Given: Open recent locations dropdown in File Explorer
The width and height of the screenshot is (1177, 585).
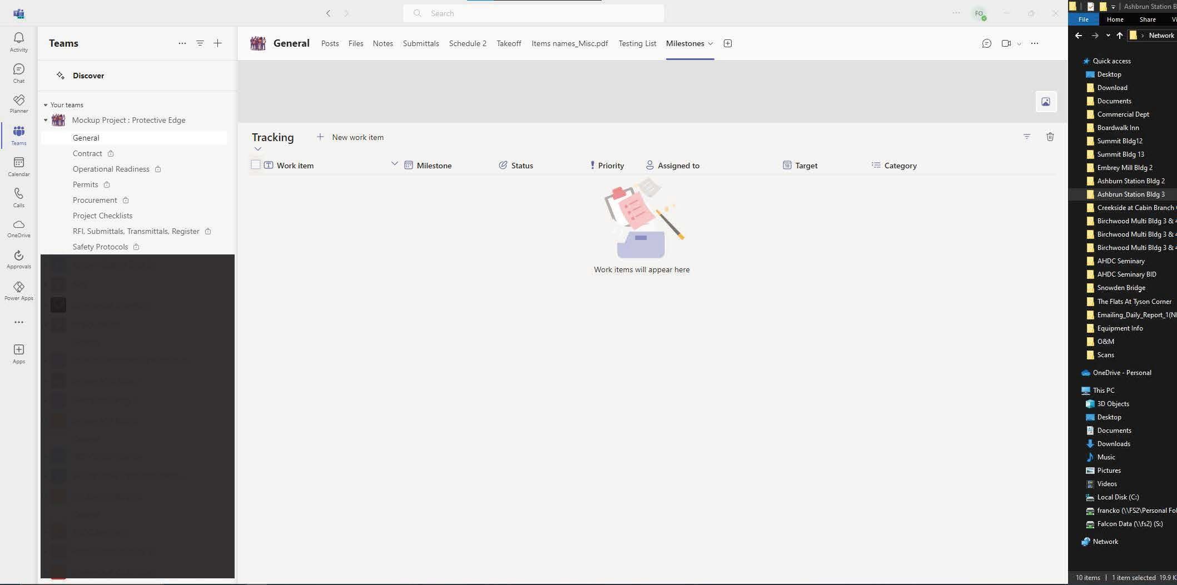Looking at the screenshot, I should [x=1108, y=36].
